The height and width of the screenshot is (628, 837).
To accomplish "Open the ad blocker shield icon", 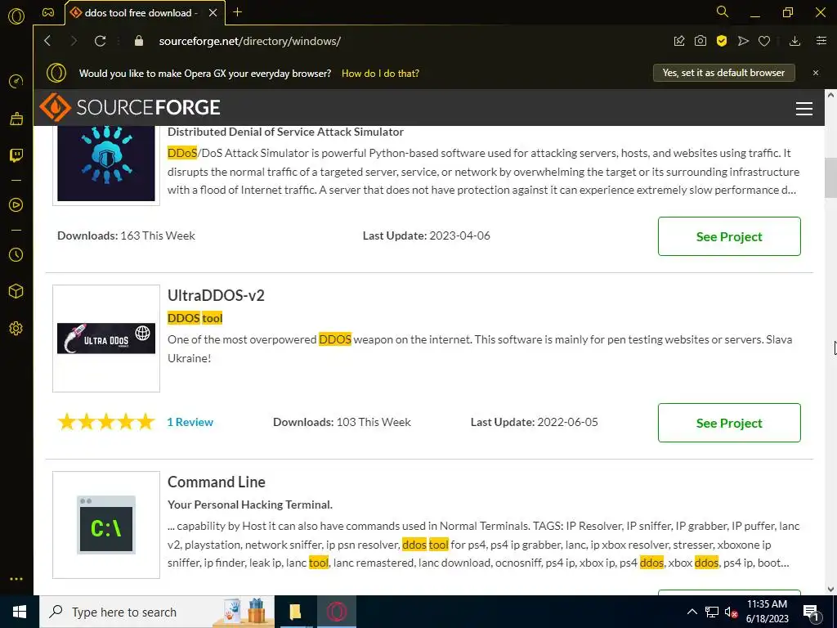I will pyautogui.click(x=722, y=41).
